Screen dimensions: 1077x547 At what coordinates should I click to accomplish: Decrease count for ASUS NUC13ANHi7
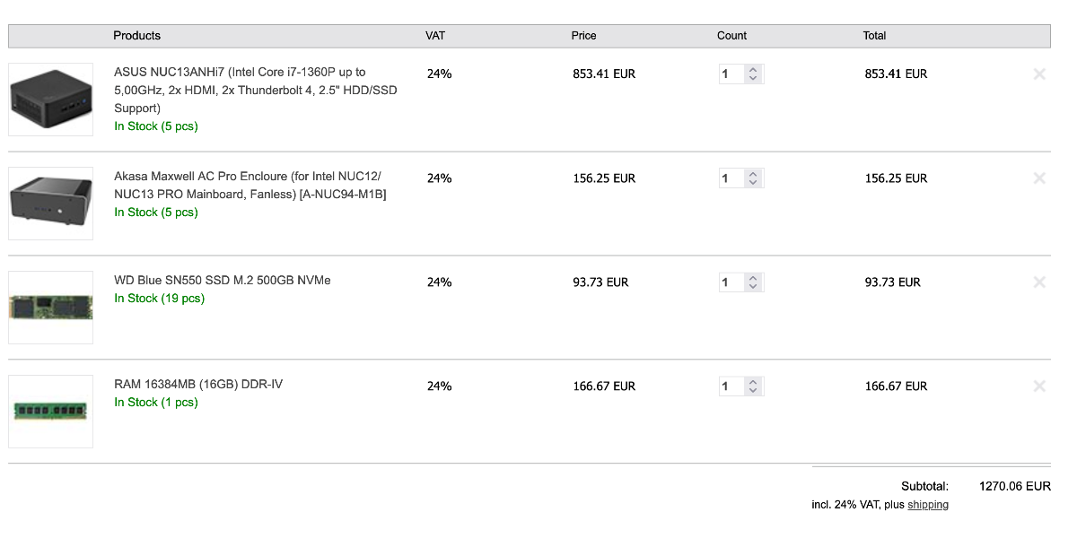tap(753, 79)
